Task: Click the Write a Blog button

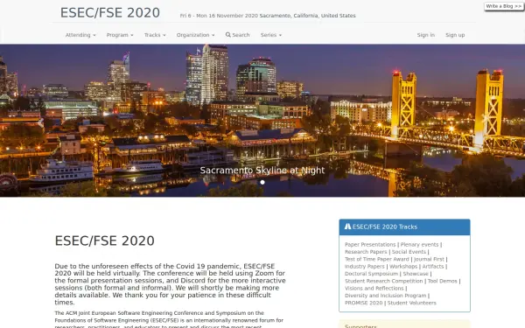Action: tap(504, 6)
